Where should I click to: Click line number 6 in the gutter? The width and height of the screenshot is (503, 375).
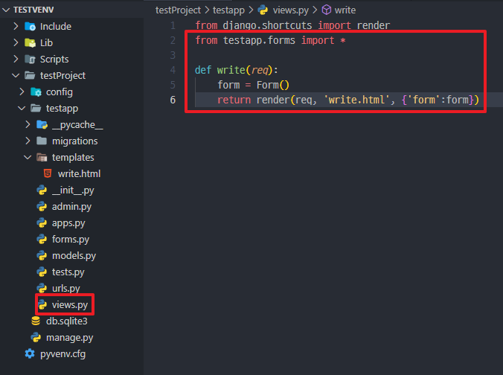(173, 100)
